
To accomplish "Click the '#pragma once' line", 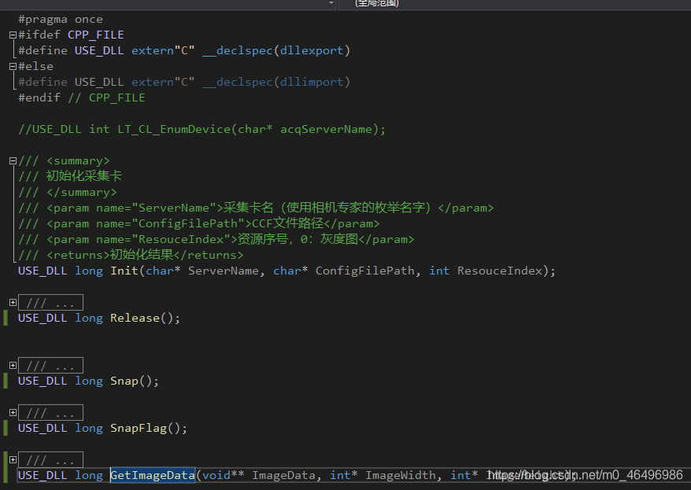I will [x=61, y=20].
